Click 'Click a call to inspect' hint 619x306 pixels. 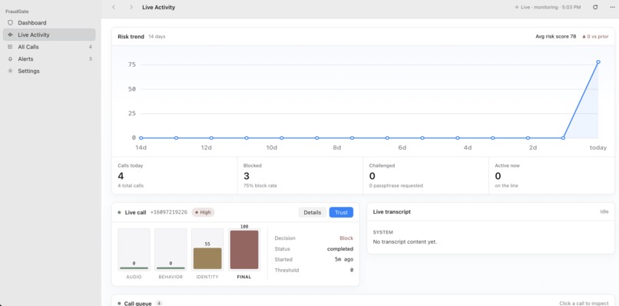pos(584,303)
